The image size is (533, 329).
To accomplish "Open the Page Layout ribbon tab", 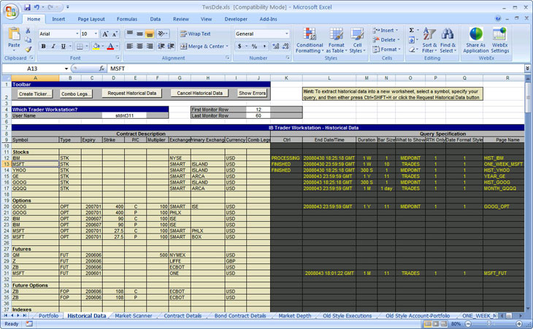I will [91, 19].
